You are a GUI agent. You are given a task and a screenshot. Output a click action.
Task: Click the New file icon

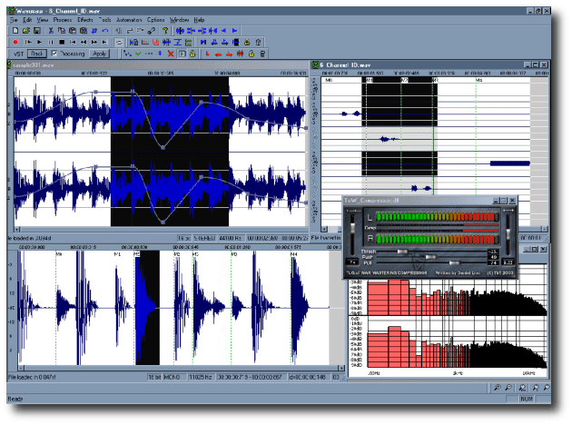point(15,30)
